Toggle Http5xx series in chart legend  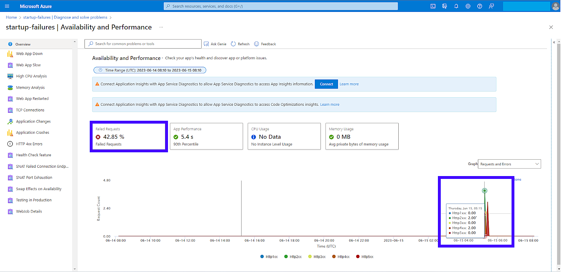tap(365, 257)
